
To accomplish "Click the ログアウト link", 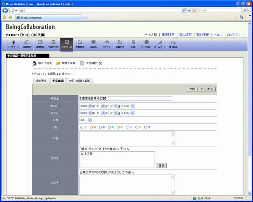I will coord(233,35).
